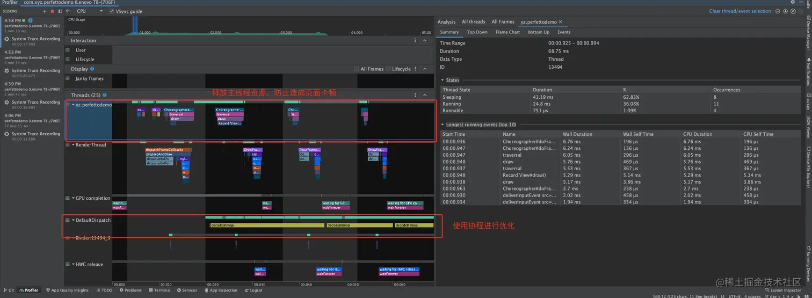Switch to the All Frames tab
Image resolution: width=812 pixels, height=298 pixels.
point(503,22)
